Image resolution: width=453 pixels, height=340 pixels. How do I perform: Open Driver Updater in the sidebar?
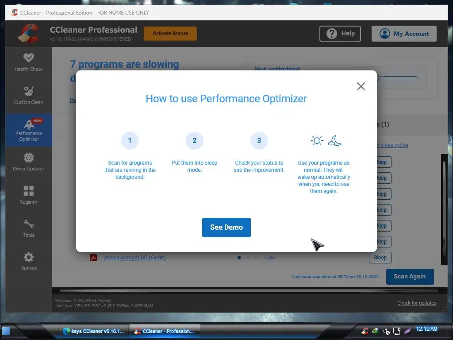tap(29, 162)
